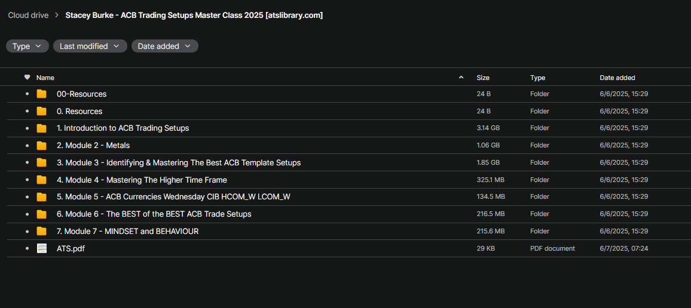Toggle Name sort direction arrow
Screen dimensions: 691x308
pos(461,78)
